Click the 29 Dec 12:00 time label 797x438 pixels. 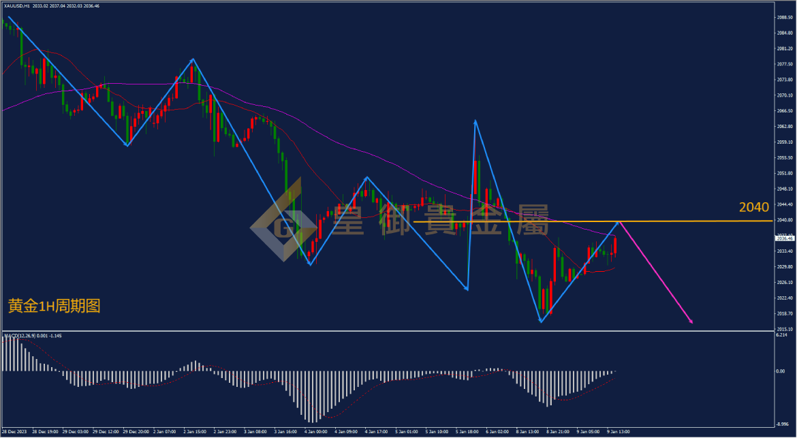(x=105, y=432)
